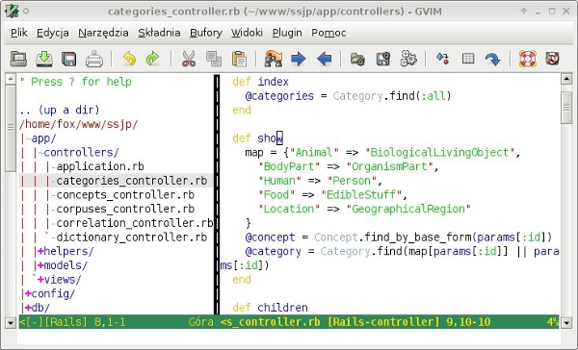Click the Load session icon
Viewport: 578px width, 350px height.
(x=357, y=59)
